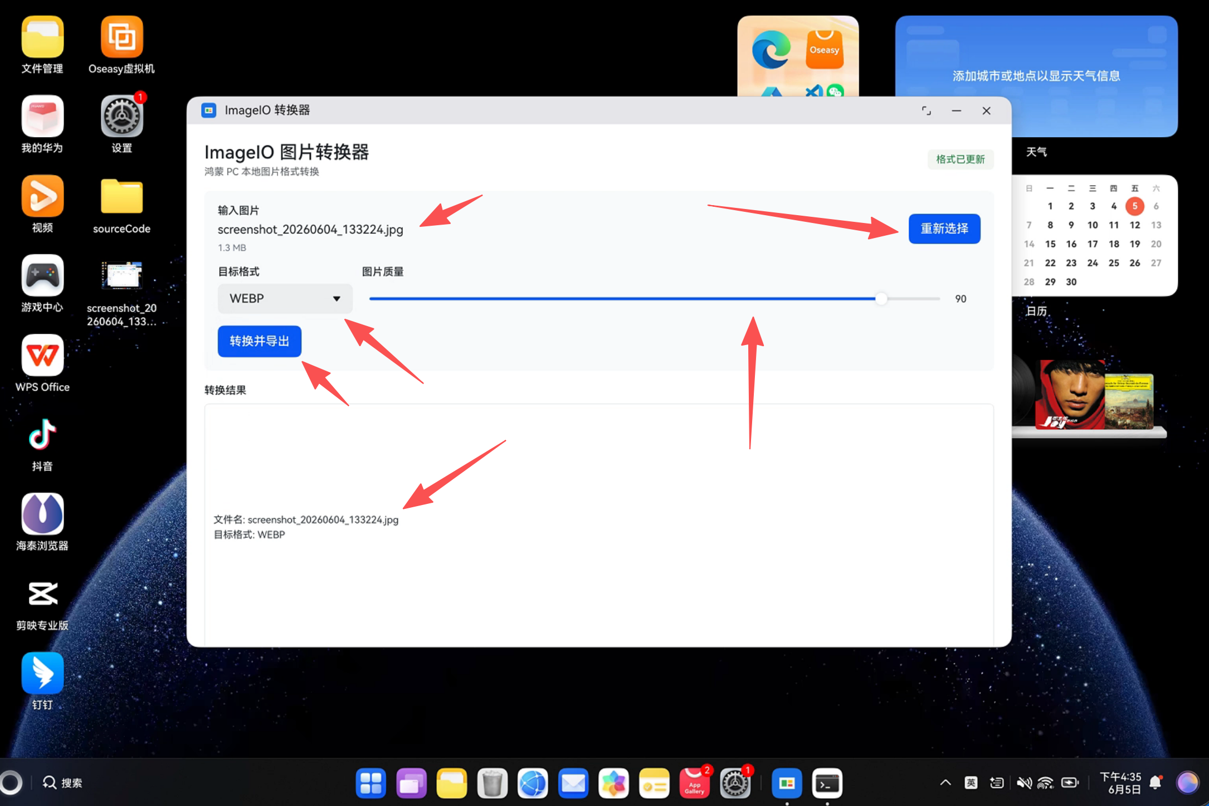Click the 搜索 search box on taskbar
Image resolution: width=1209 pixels, height=806 pixels.
(63, 783)
